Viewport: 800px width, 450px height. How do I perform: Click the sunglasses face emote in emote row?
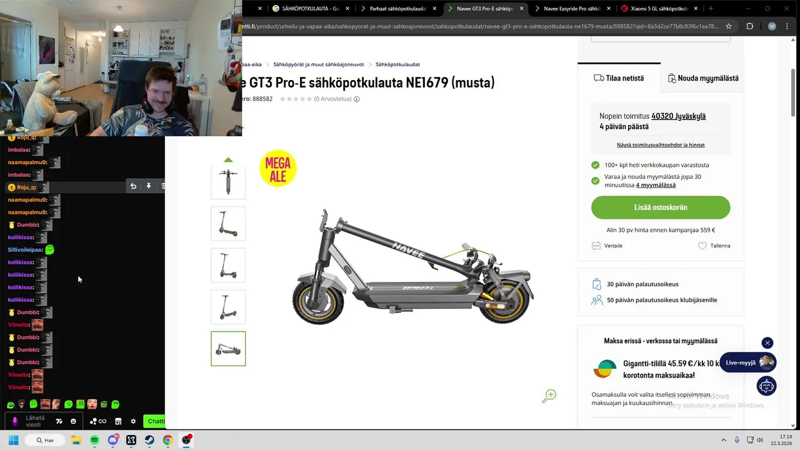point(21,404)
